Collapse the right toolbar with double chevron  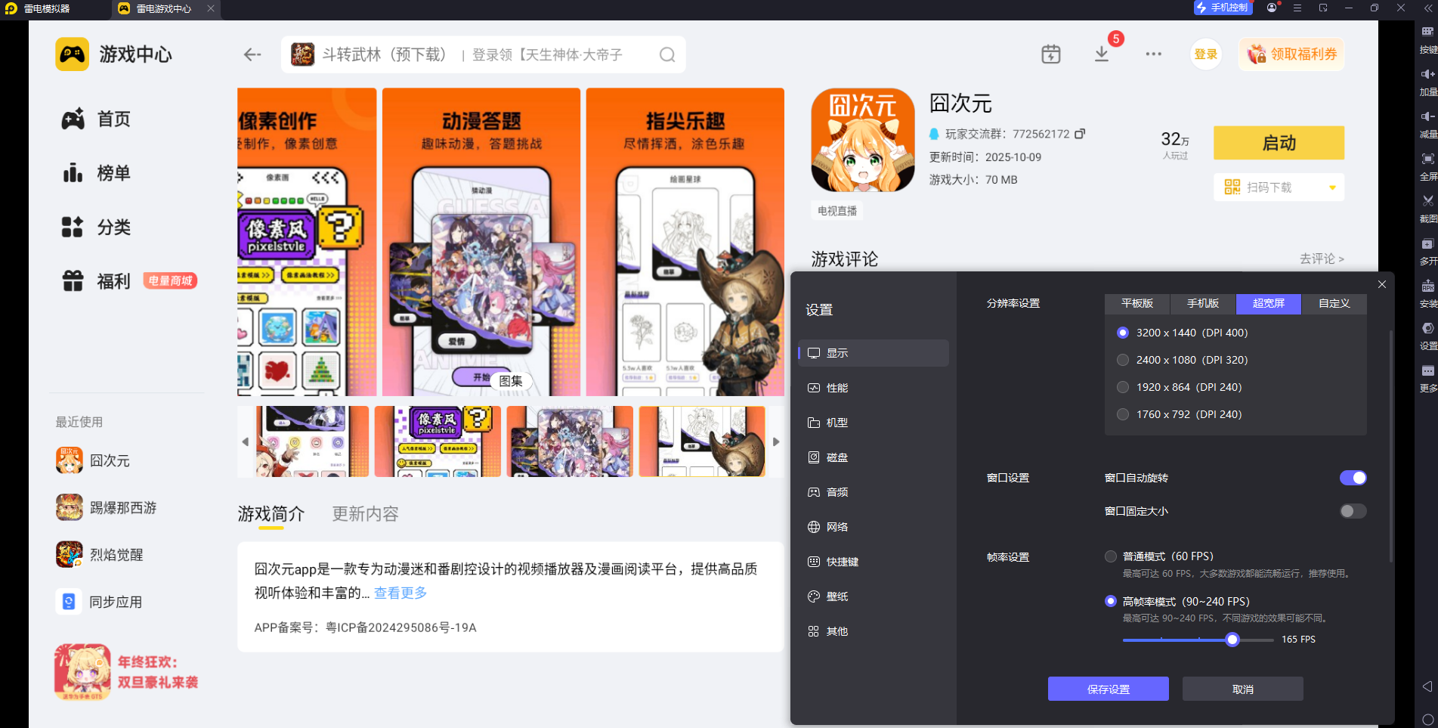point(1427,8)
